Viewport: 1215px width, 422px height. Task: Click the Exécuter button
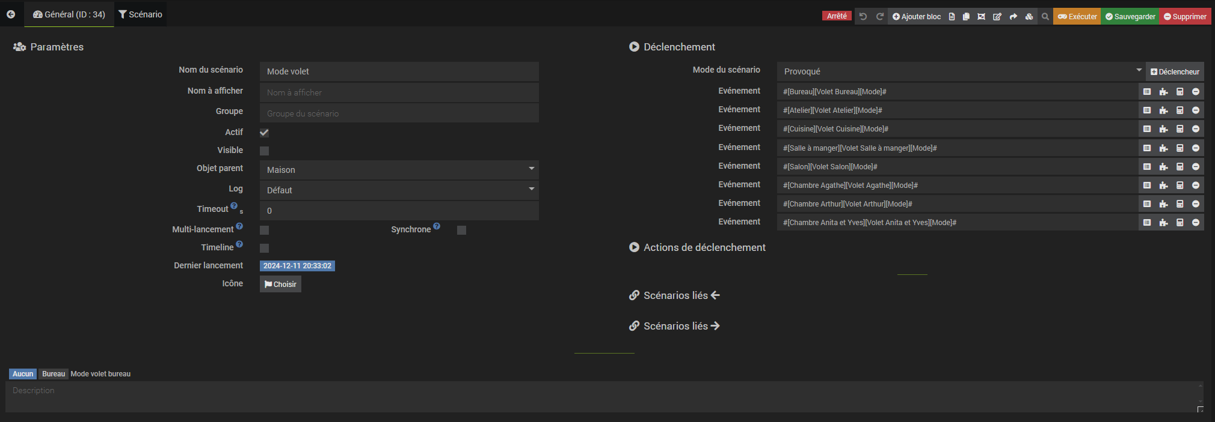[x=1077, y=16]
